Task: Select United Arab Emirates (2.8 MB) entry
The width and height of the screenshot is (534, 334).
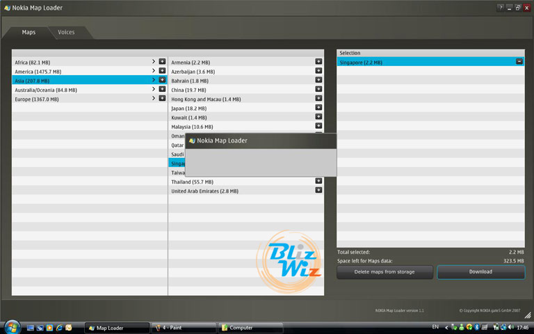Action: click(246, 191)
